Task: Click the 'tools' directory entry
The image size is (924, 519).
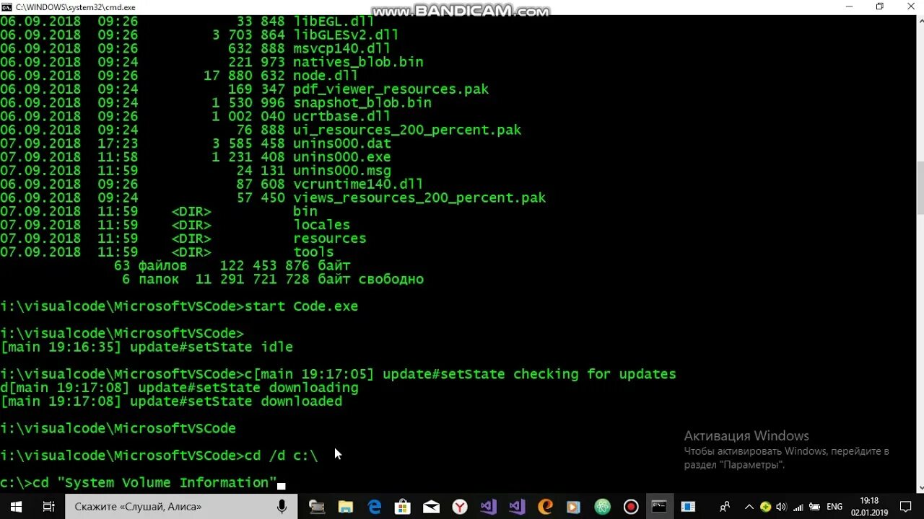Action: coord(313,252)
